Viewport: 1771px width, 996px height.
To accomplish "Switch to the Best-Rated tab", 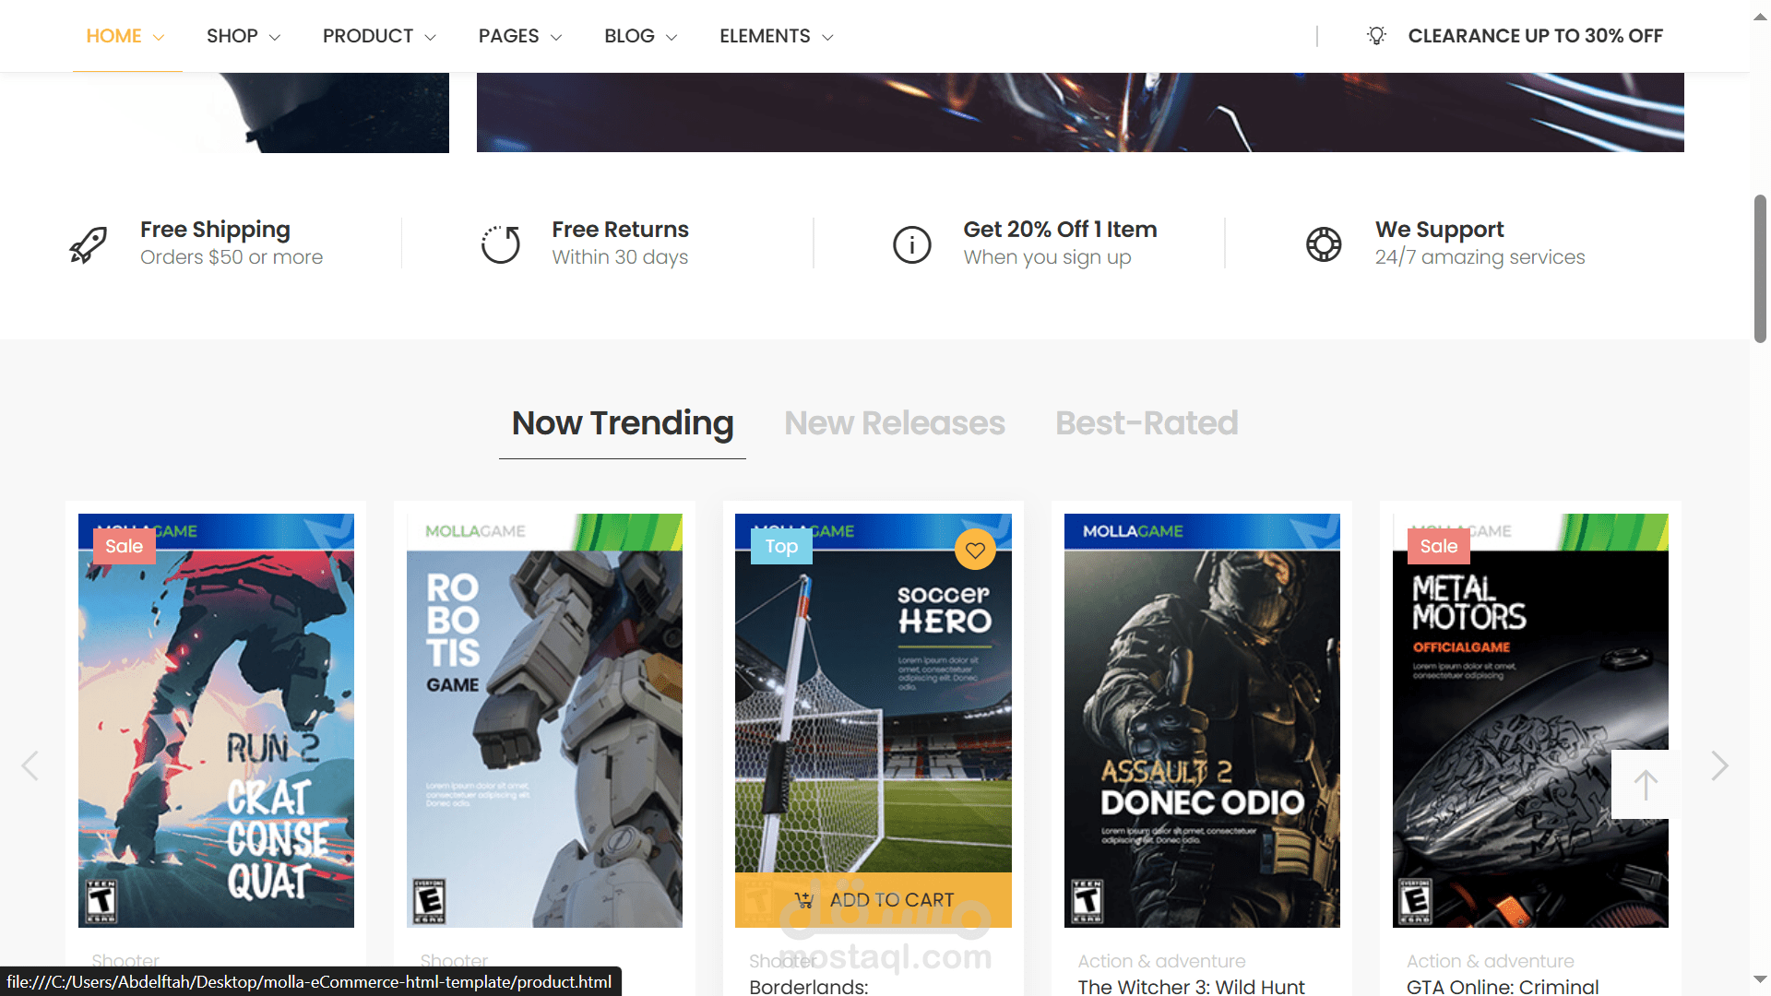I will (x=1147, y=423).
